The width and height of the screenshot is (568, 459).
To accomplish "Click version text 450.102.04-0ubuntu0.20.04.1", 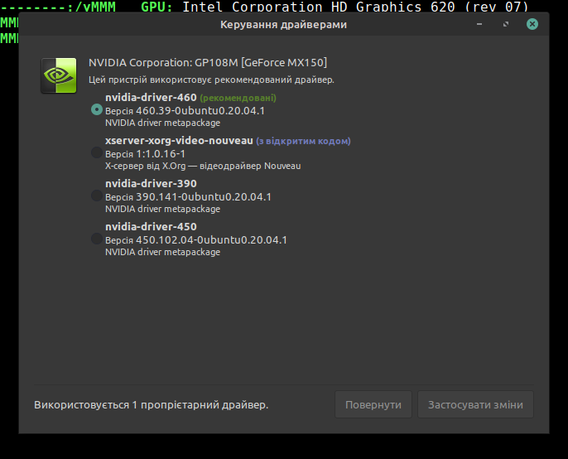I will (x=211, y=240).
